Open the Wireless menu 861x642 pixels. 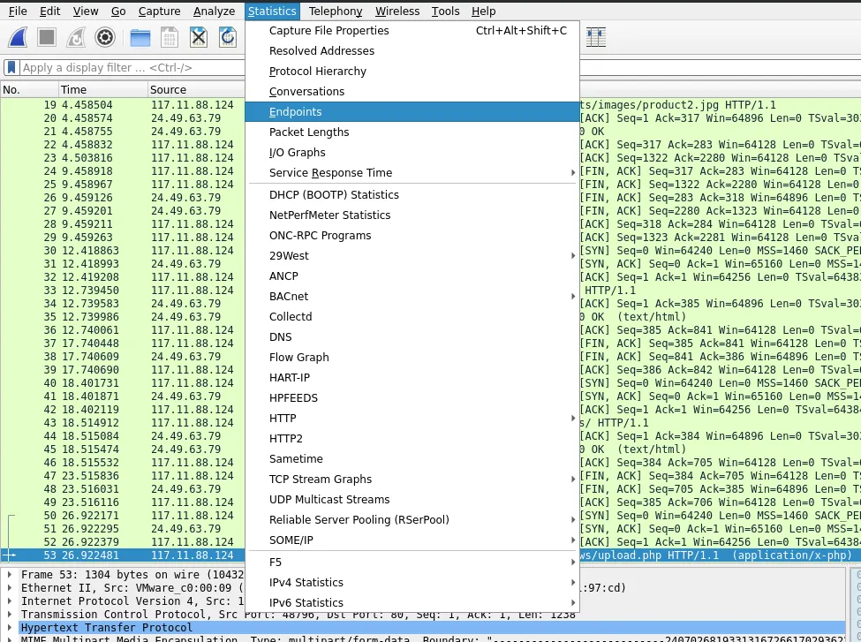tap(397, 11)
